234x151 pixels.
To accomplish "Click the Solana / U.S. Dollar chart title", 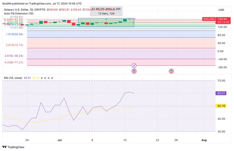I will click(x=25, y=10).
